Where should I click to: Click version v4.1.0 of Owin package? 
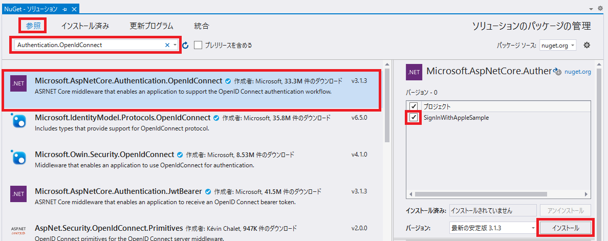(x=359, y=155)
